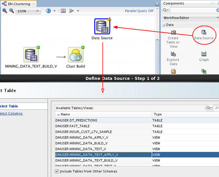Screen dimensions: 219x177
Task: Select the MINING_DATA_TEXT_BUILD_V node
Action: coord(31,55)
